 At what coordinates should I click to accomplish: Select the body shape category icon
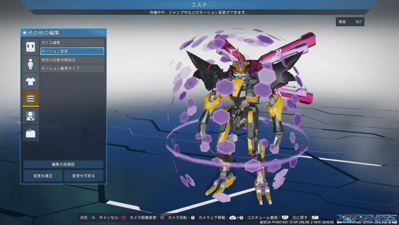click(x=31, y=64)
